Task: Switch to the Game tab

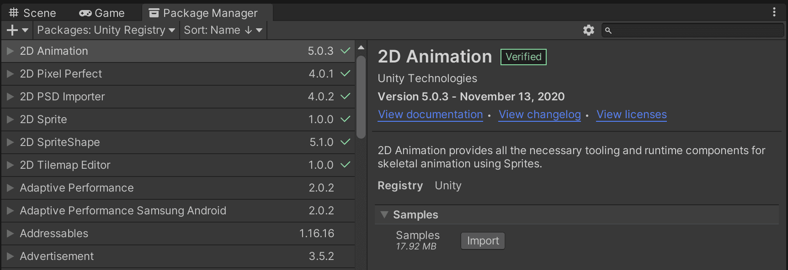Action: pos(102,13)
